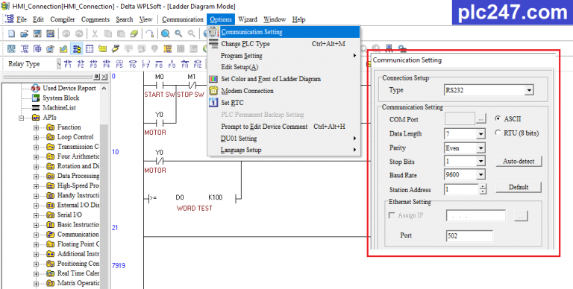Click the Default button
Image resolution: width=573 pixels, height=289 pixels.
click(519, 187)
